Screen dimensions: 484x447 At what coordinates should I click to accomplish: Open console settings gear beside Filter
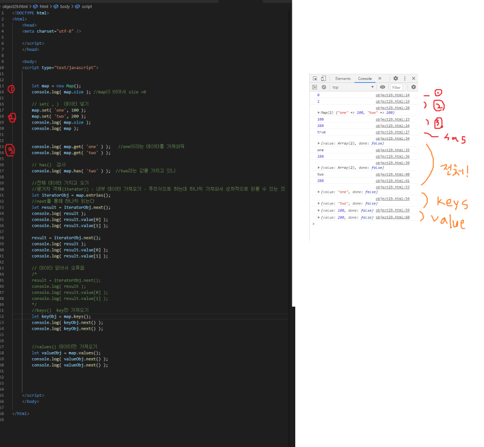point(414,87)
